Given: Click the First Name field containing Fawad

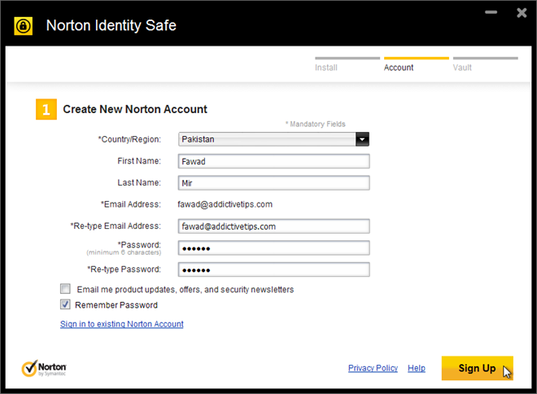Looking at the screenshot, I should pyautogui.click(x=273, y=161).
